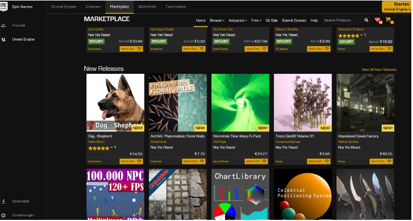Select the Unreal Engine sidebar icon
Viewport: 413px width, 221px height.
(3, 40)
